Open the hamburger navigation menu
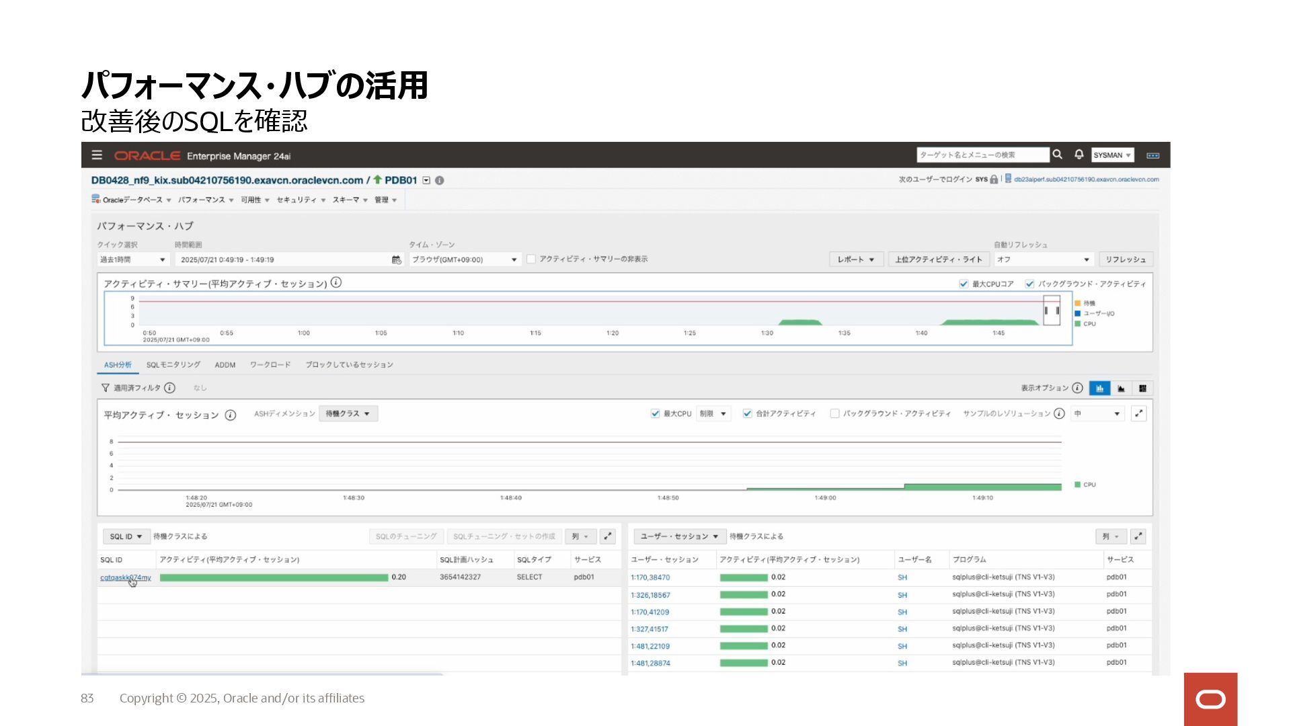The image size is (1291, 726). pyautogui.click(x=97, y=155)
